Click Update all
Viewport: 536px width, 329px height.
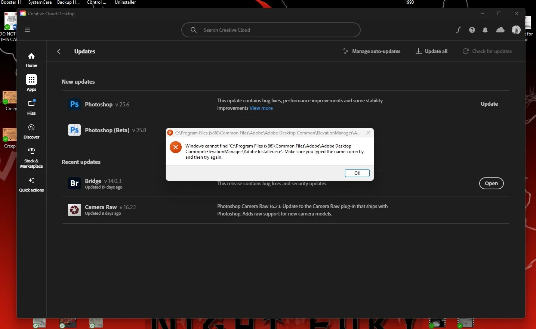(x=432, y=51)
